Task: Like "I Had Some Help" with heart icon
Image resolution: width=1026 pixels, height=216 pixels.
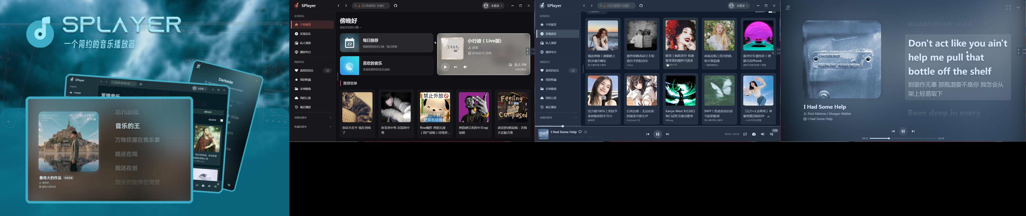Action: [x=580, y=132]
